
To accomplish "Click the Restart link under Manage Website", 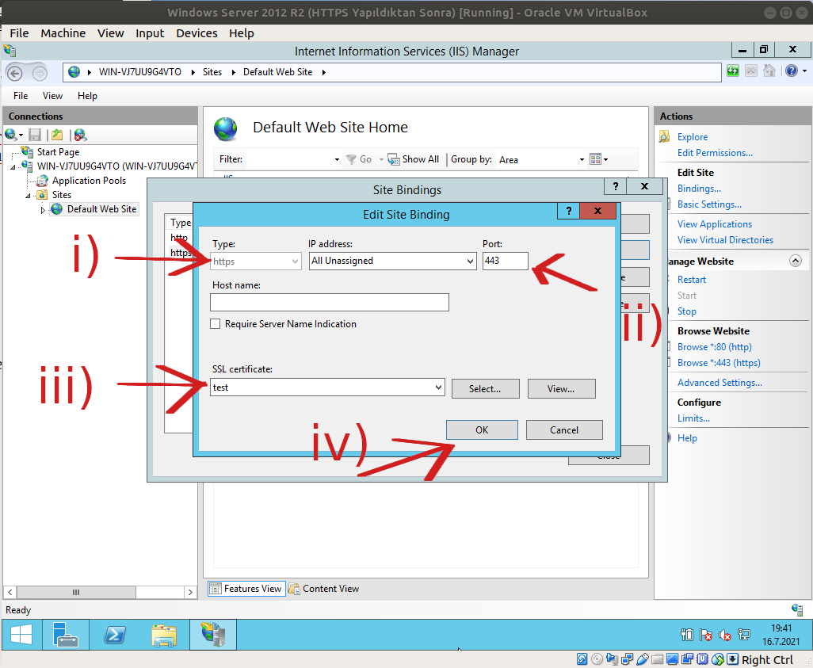I will pyautogui.click(x=692, y=280).
